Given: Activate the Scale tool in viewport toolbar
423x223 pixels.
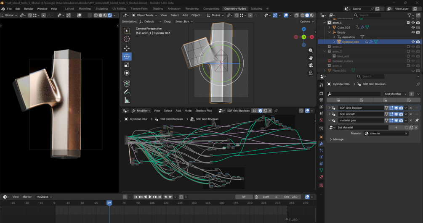Looking at the screenshot, I should [x=127, y=65].
